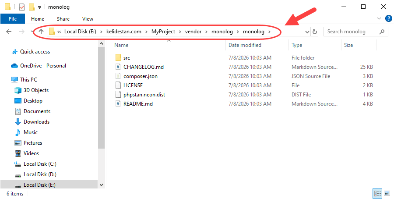Click the File folder type cell
Screen dimensions: 394x199
(x=303, y=58)
